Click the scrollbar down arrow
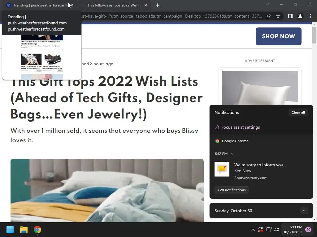 (x=314, y=219)
